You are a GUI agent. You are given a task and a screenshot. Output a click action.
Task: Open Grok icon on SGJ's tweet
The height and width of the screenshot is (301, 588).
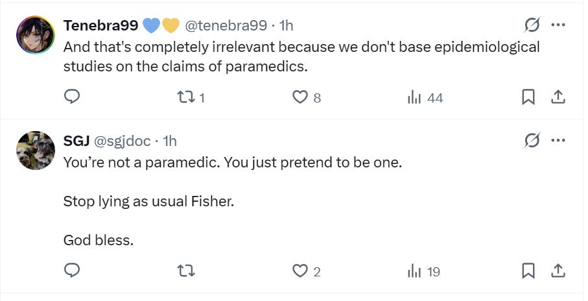(x=532, y=141)
